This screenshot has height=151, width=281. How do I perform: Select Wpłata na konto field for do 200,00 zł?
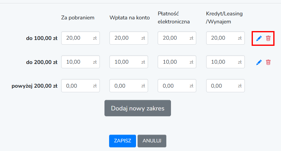129,62
